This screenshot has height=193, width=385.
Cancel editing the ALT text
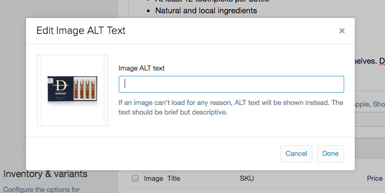point(296,154)
